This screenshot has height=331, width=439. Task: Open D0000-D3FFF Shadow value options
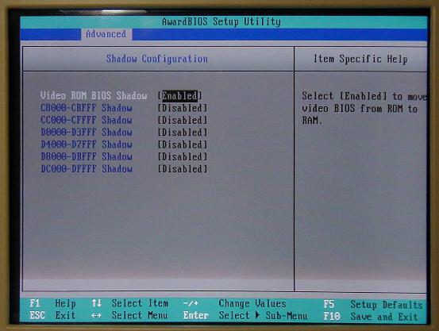[x=183, y=133]
